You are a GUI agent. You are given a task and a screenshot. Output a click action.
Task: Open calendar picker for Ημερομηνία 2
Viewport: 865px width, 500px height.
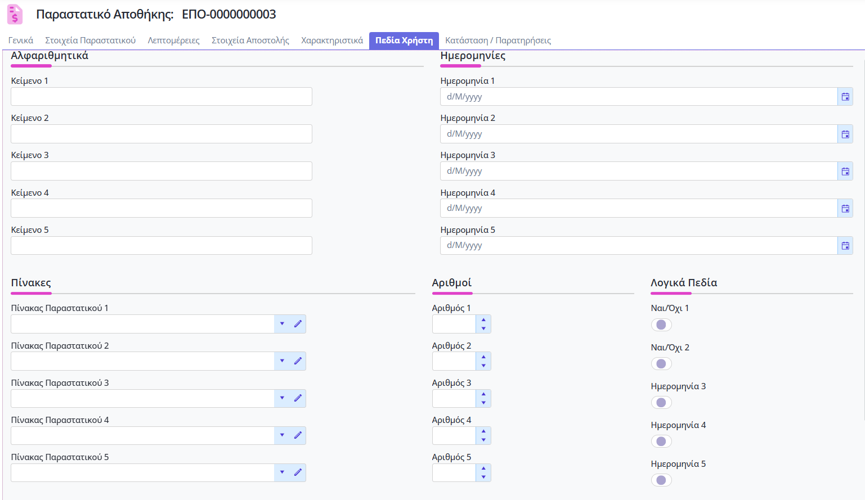point(845,134)
